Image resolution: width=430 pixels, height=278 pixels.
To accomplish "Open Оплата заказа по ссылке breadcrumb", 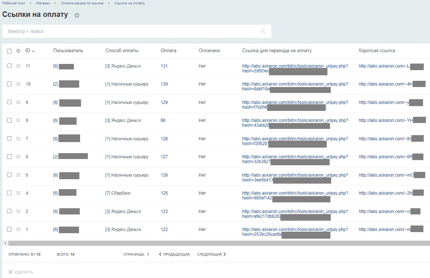I will point(82,3).
